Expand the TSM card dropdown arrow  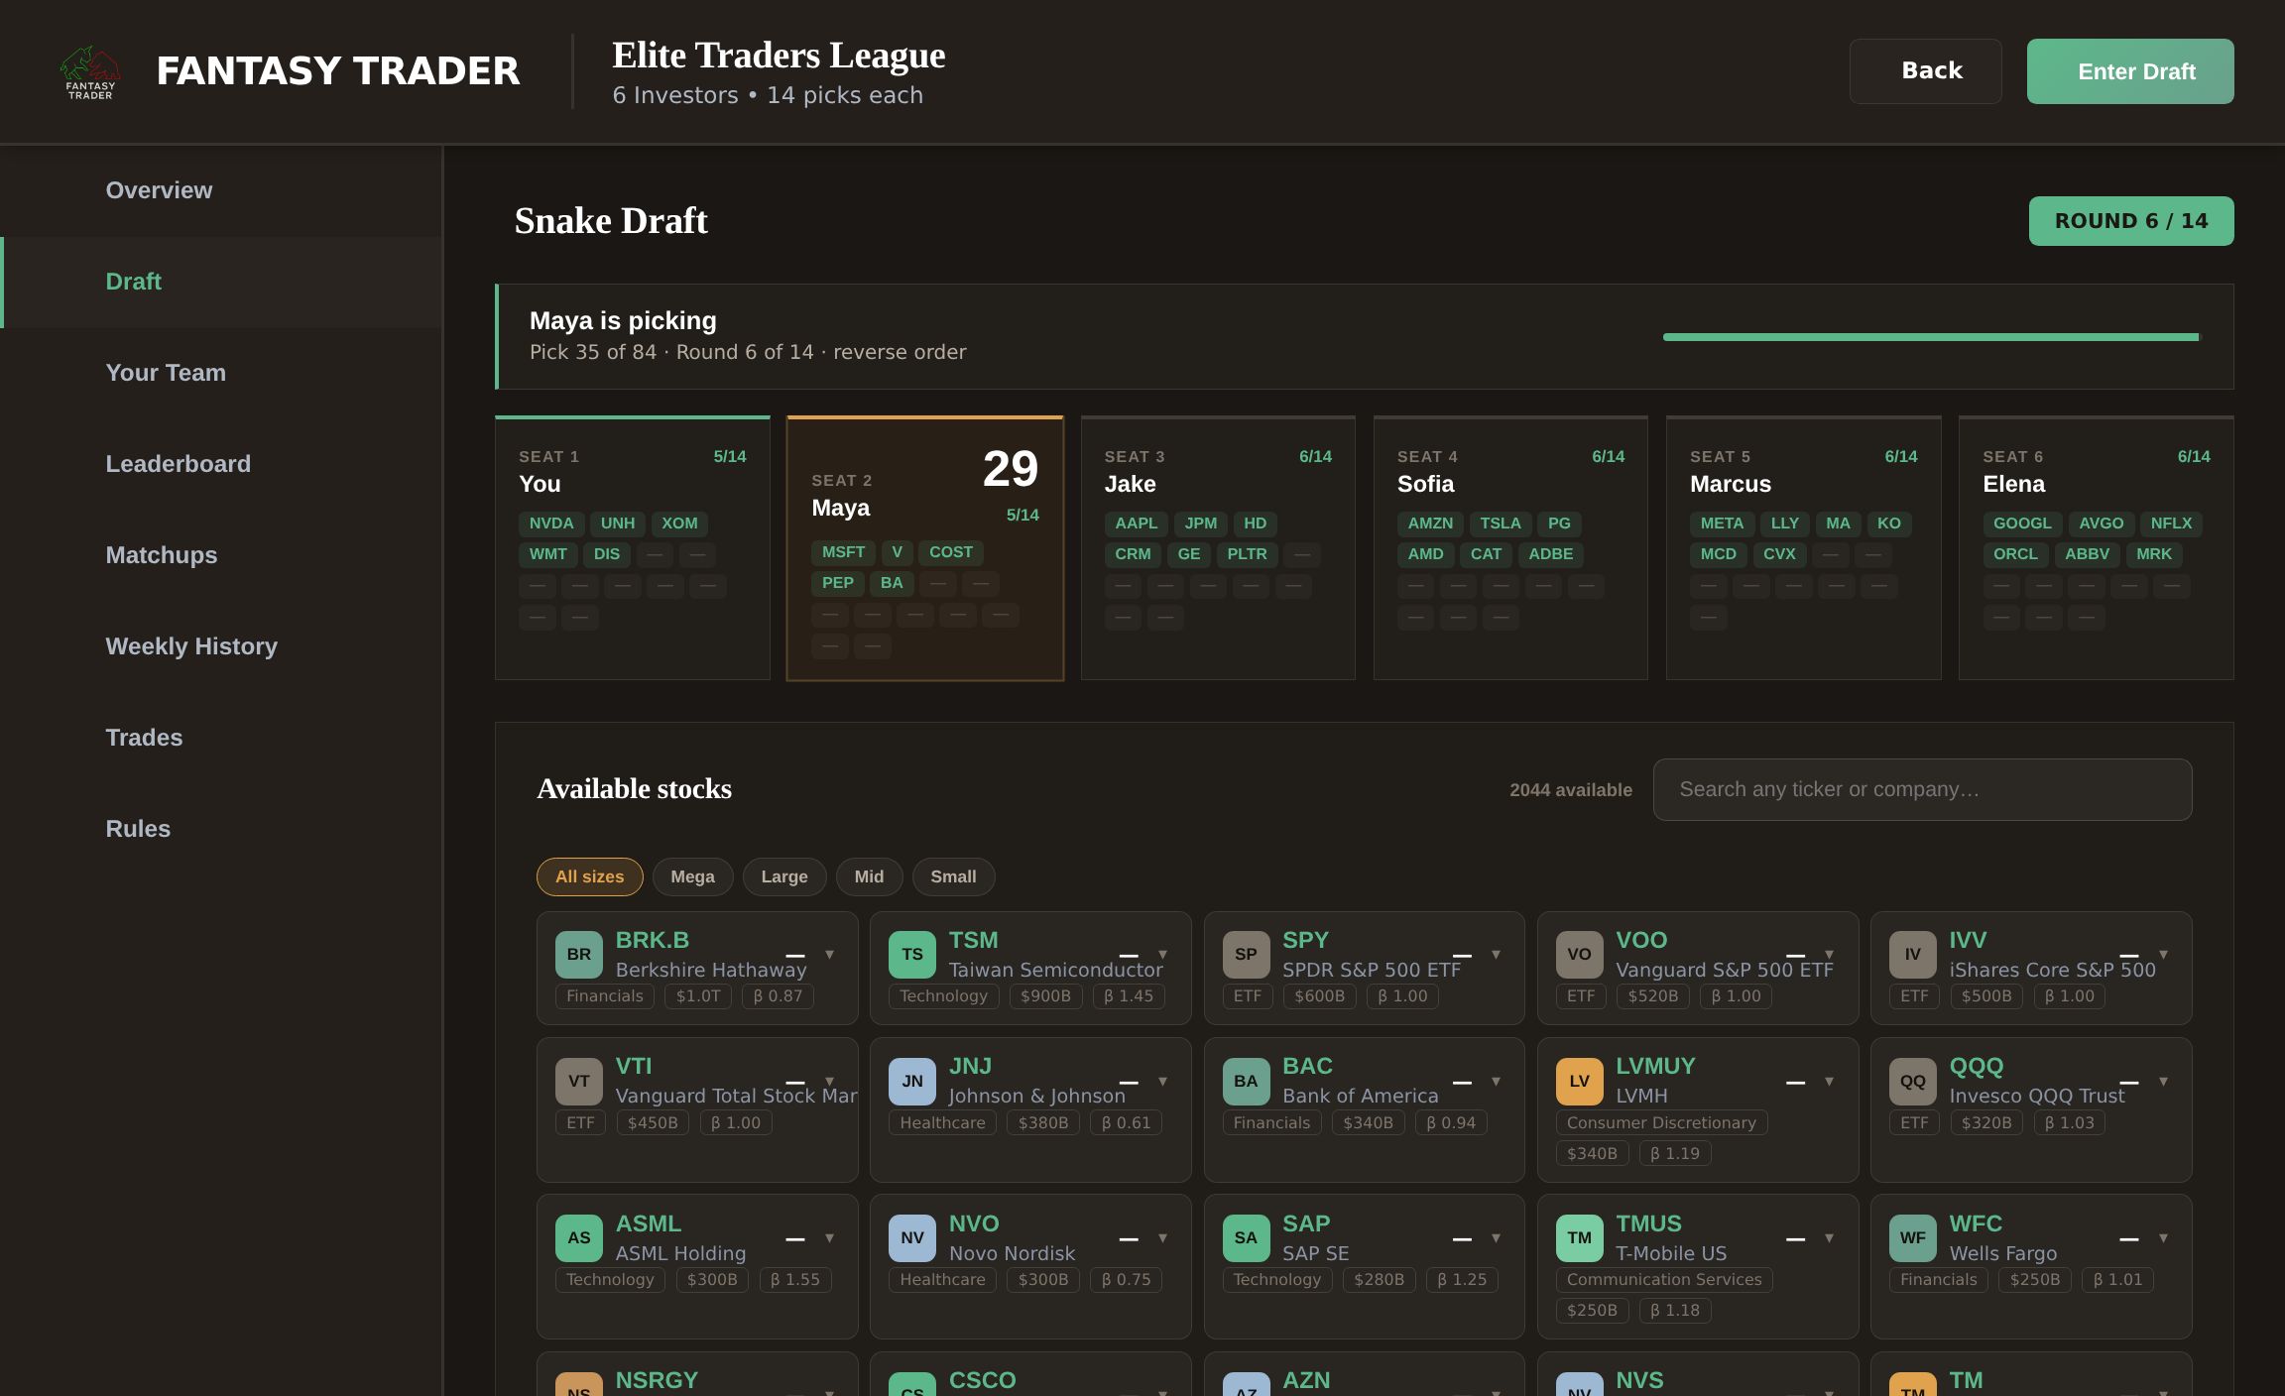[1163, 955]
